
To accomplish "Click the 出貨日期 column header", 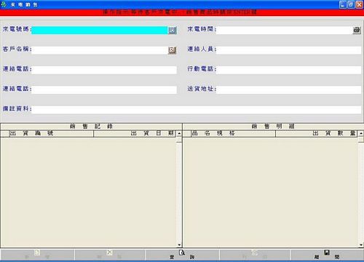I will click(135, 133).
